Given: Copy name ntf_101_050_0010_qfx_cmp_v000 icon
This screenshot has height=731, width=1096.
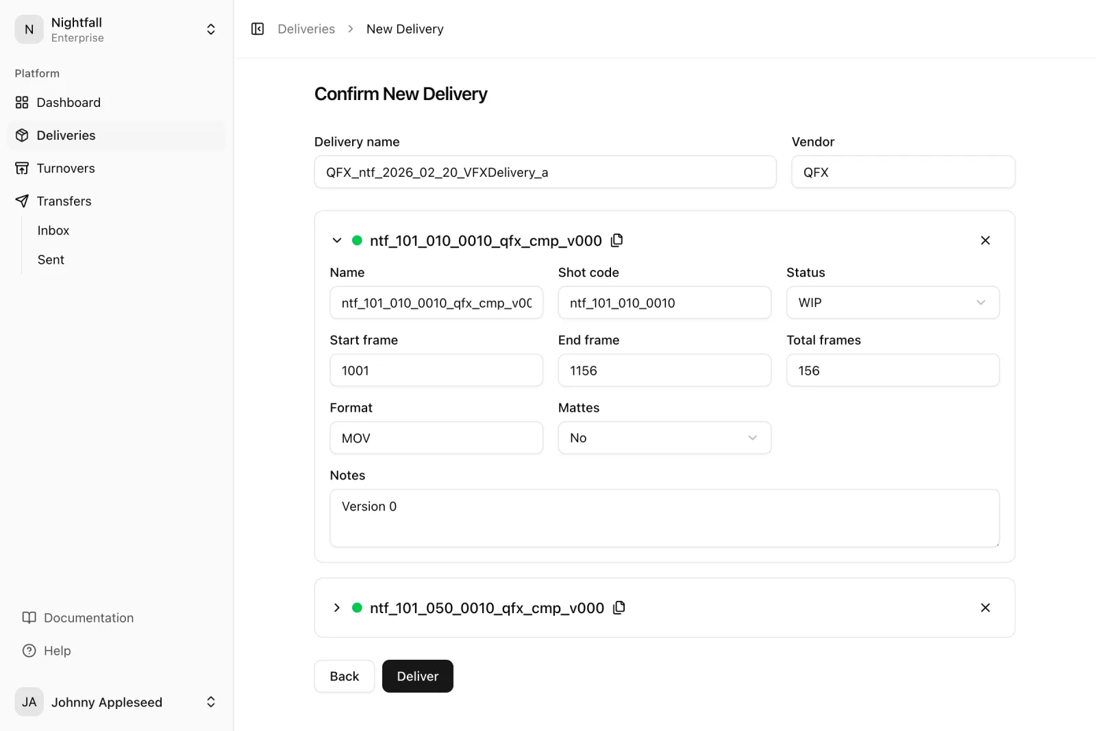Looking at the screenshot, I should [619, 608].
